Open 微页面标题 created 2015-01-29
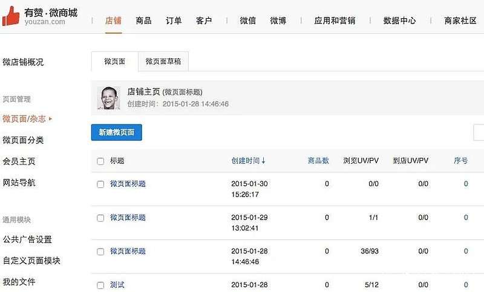 (x=128, y=218)
